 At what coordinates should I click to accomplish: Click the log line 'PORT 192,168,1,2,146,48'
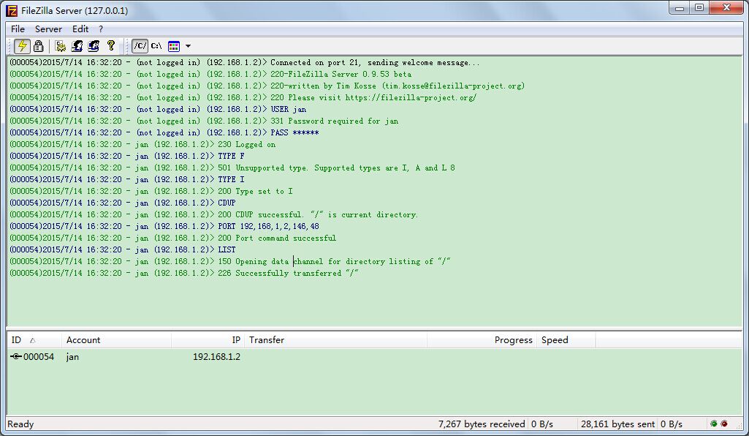click(164, 226)
